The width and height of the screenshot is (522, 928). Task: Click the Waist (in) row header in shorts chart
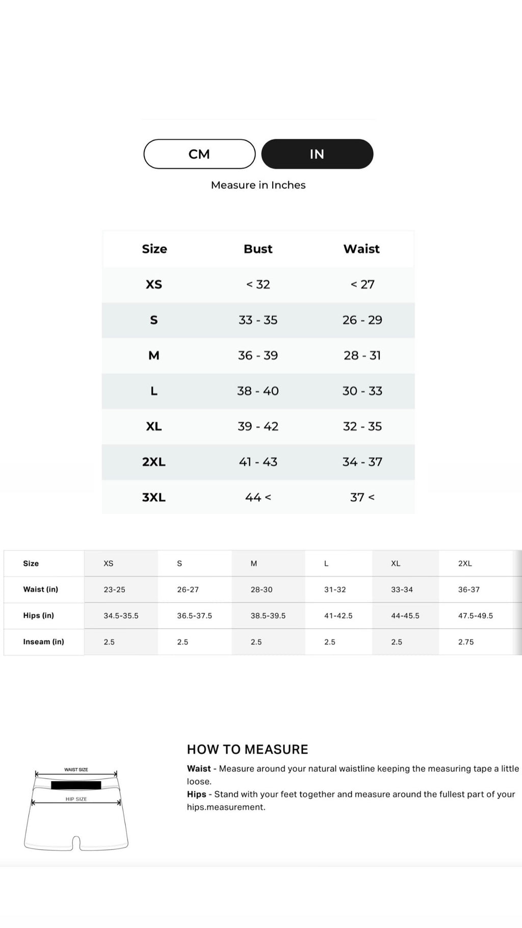pyautogui.click(x=41, y=589)
